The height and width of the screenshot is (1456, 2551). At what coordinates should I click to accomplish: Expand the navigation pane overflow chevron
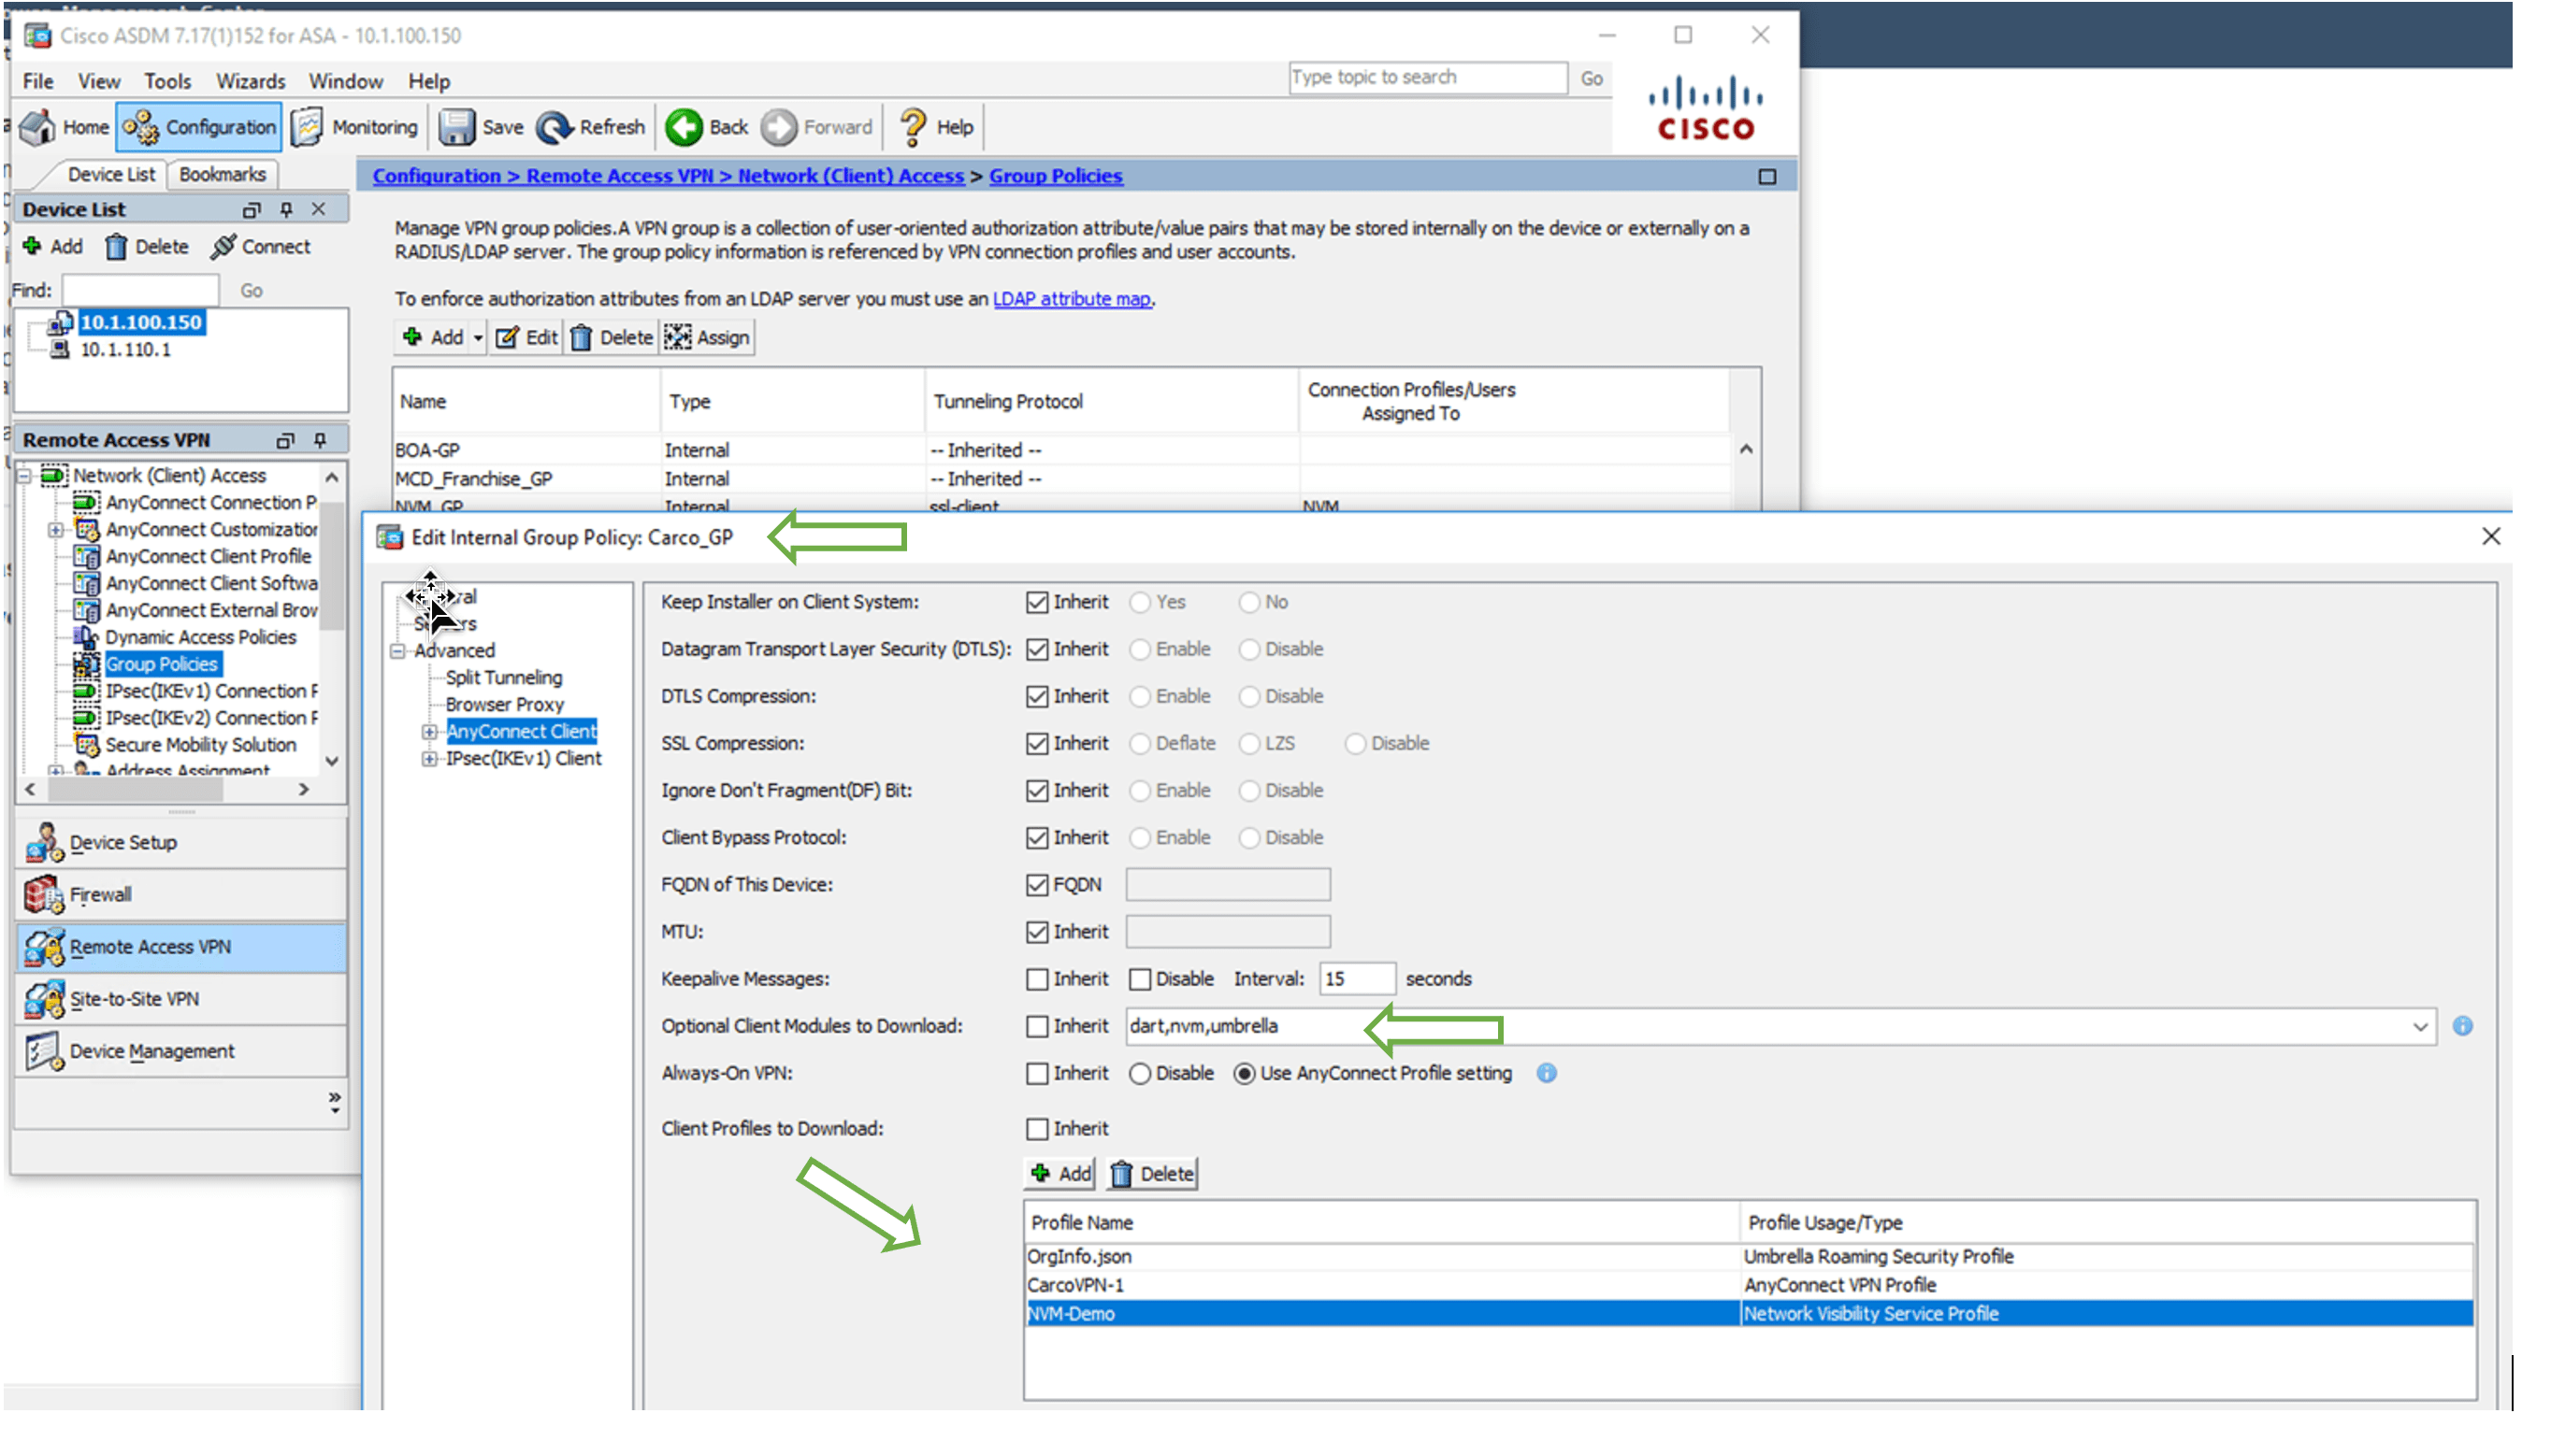(x=334, y=1102)
